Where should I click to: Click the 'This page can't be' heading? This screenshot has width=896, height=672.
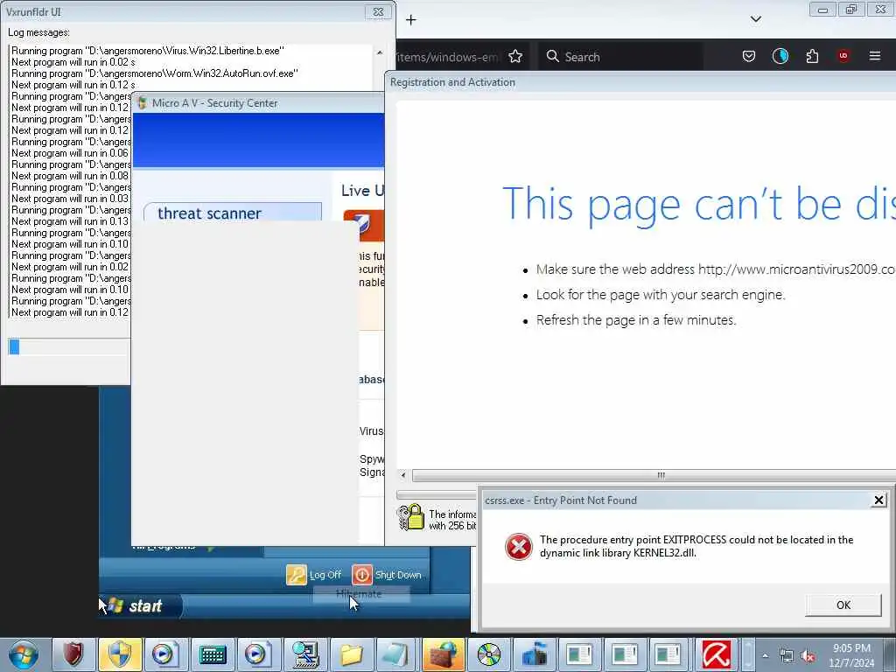[699, 203]
